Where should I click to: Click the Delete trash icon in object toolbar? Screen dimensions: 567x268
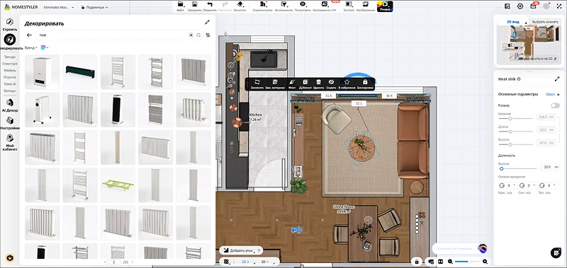pos(318,82)
